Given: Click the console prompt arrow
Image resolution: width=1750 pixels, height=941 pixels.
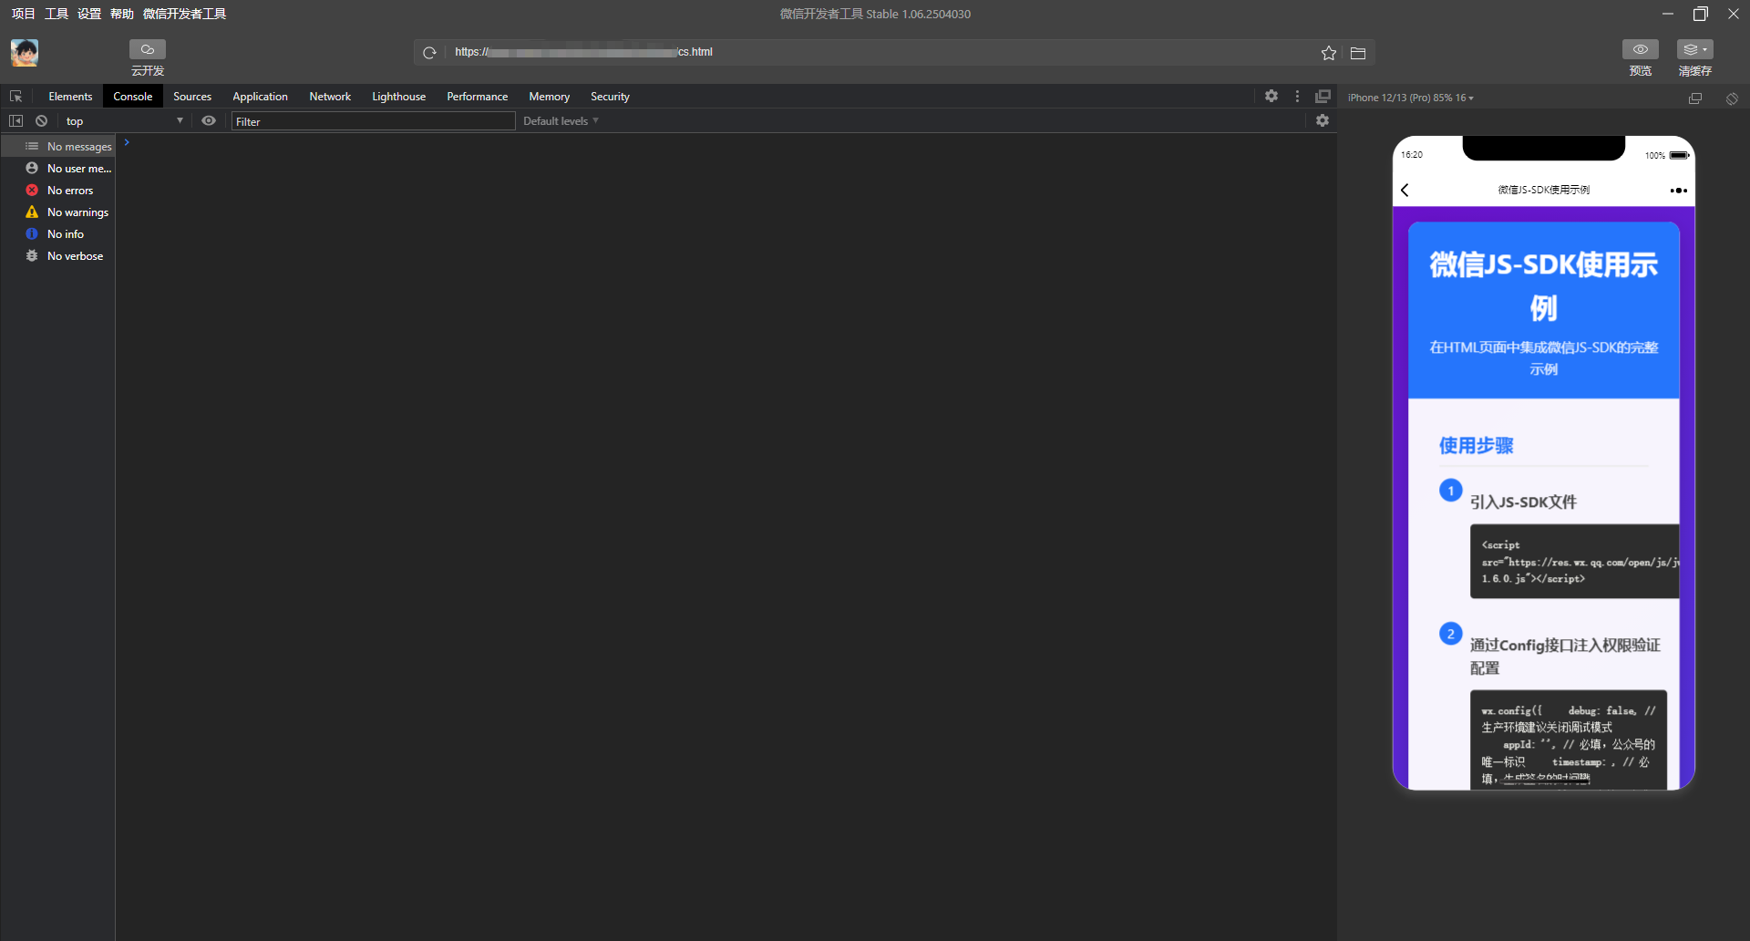Looking at the screenshot, I should click(x=127, y=142).
